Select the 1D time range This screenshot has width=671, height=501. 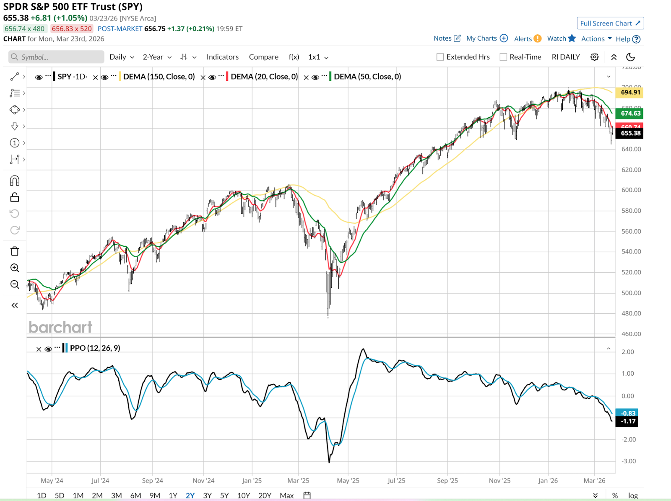[42, 496]
